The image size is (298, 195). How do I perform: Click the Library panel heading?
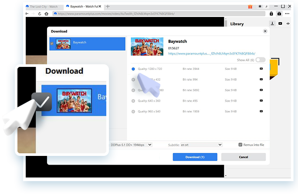coord(237,24)
